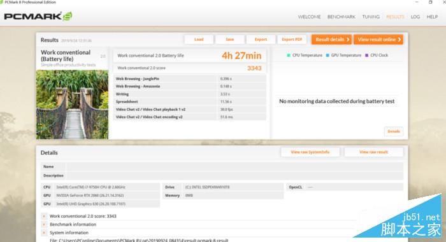
Task: Click the result file path text
Action: click(x=139, y=240)
